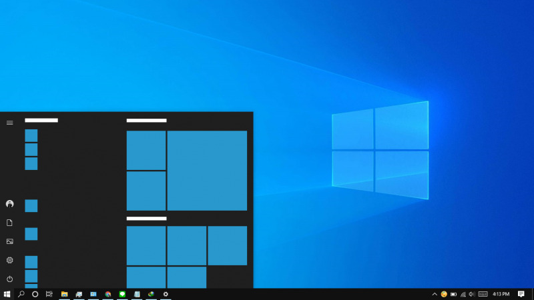The width and height of the screenshot is (534, 300).
Task: Open the green LINE chat taskbar icon
Action: click(122, 294)
